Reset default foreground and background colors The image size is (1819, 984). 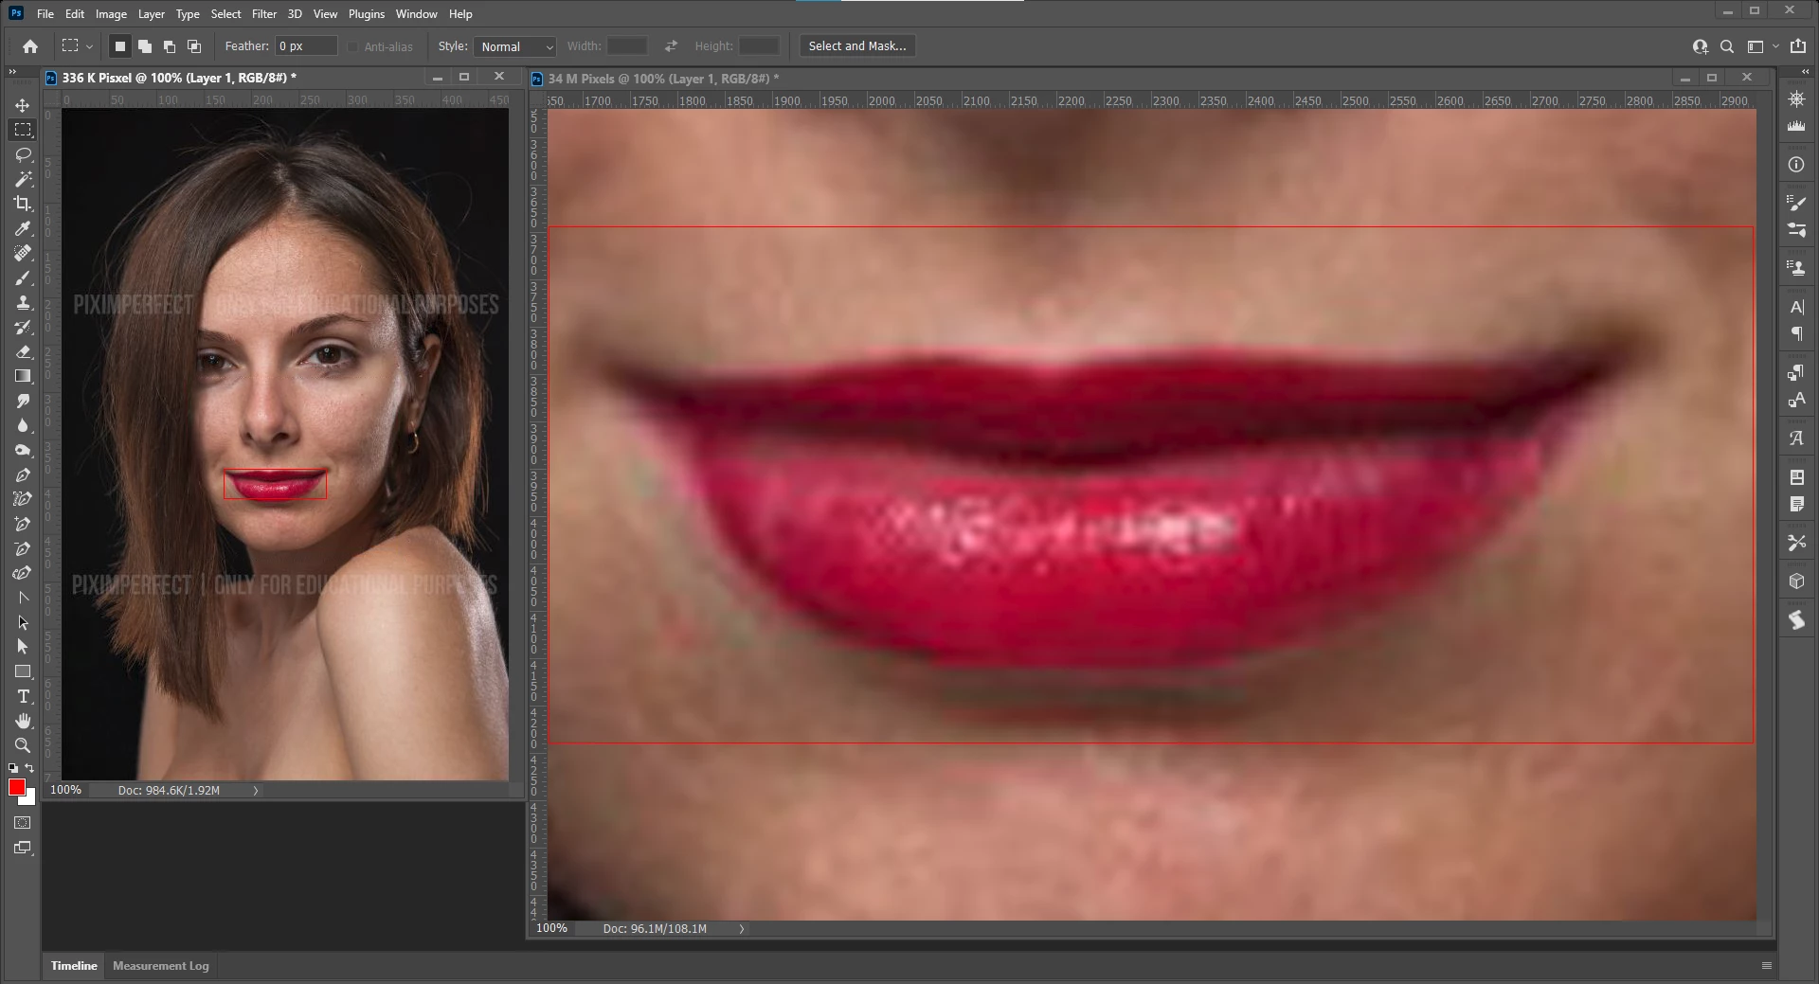pyautogui.click(x=13, y=768)
